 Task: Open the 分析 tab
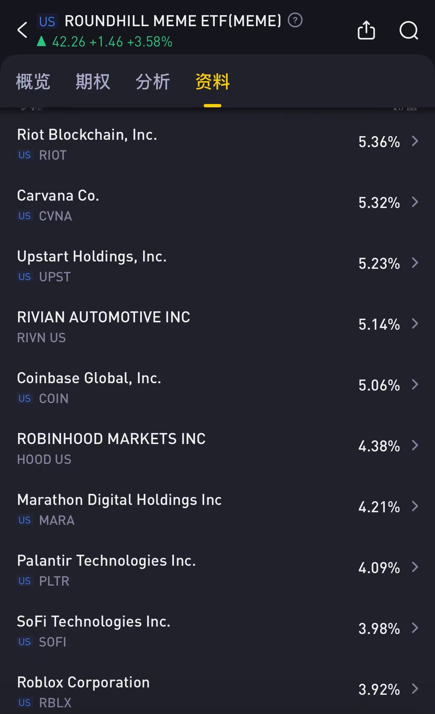153,82
